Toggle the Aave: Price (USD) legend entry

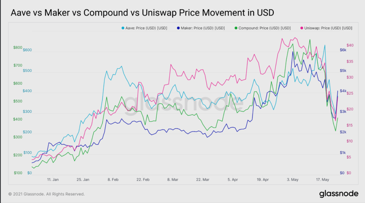tap(144, 28)
